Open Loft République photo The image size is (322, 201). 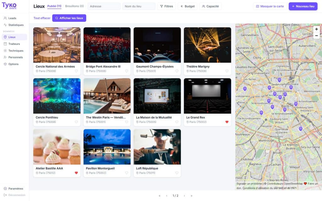[157, 147]
